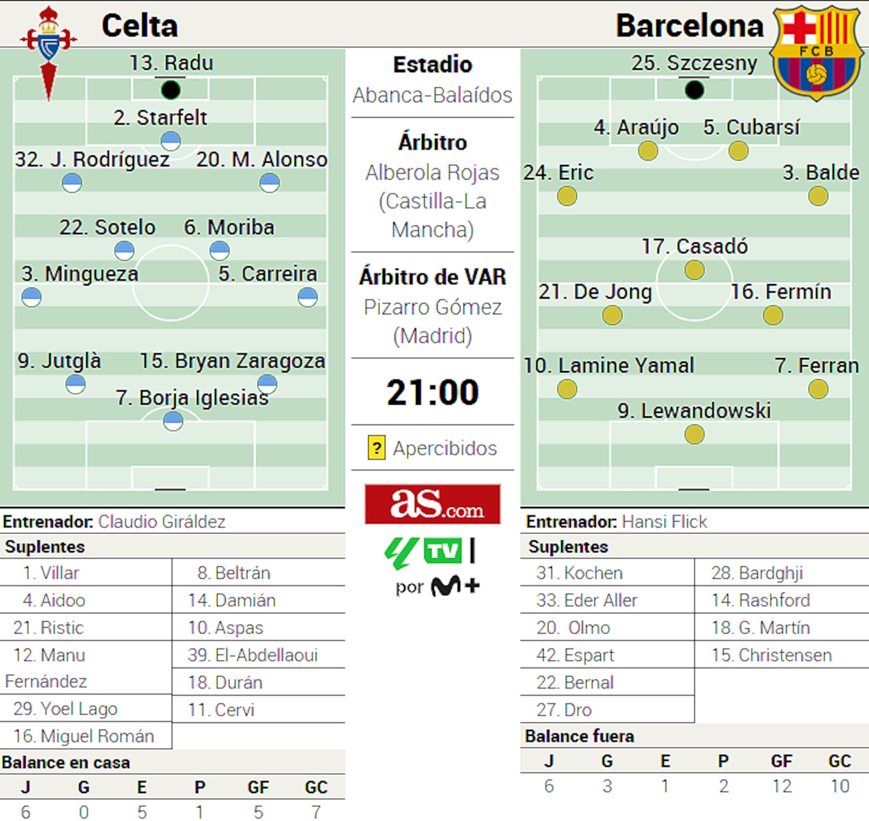Image resolution: width=869 pixels, height=821 pixels.
Task: Click the yellow Apercibidos question card icon
Action: click(x=377, y=448)
